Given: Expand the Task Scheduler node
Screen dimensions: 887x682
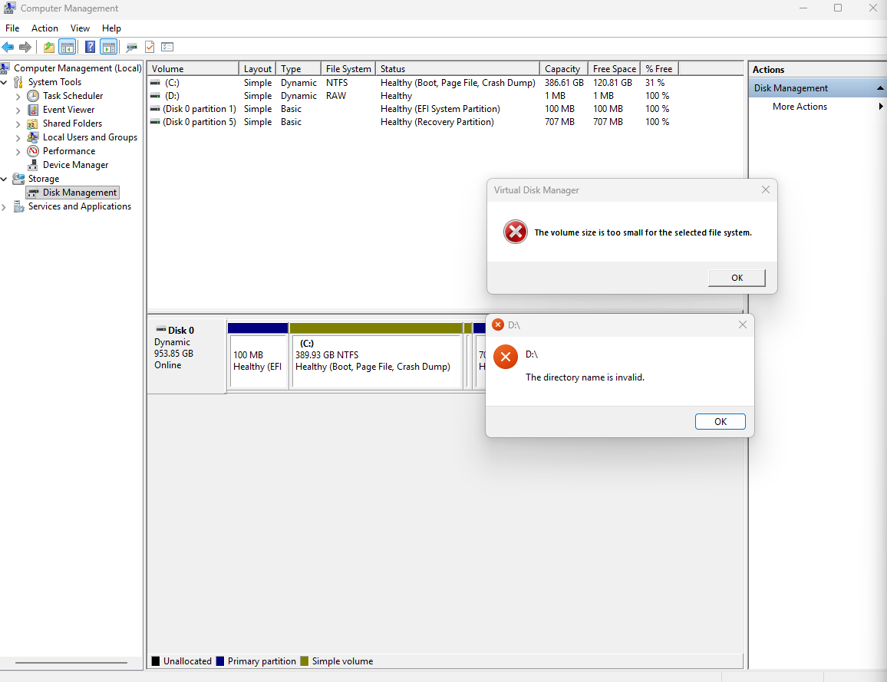Looking at the screenshot, I should click(18, 96).
